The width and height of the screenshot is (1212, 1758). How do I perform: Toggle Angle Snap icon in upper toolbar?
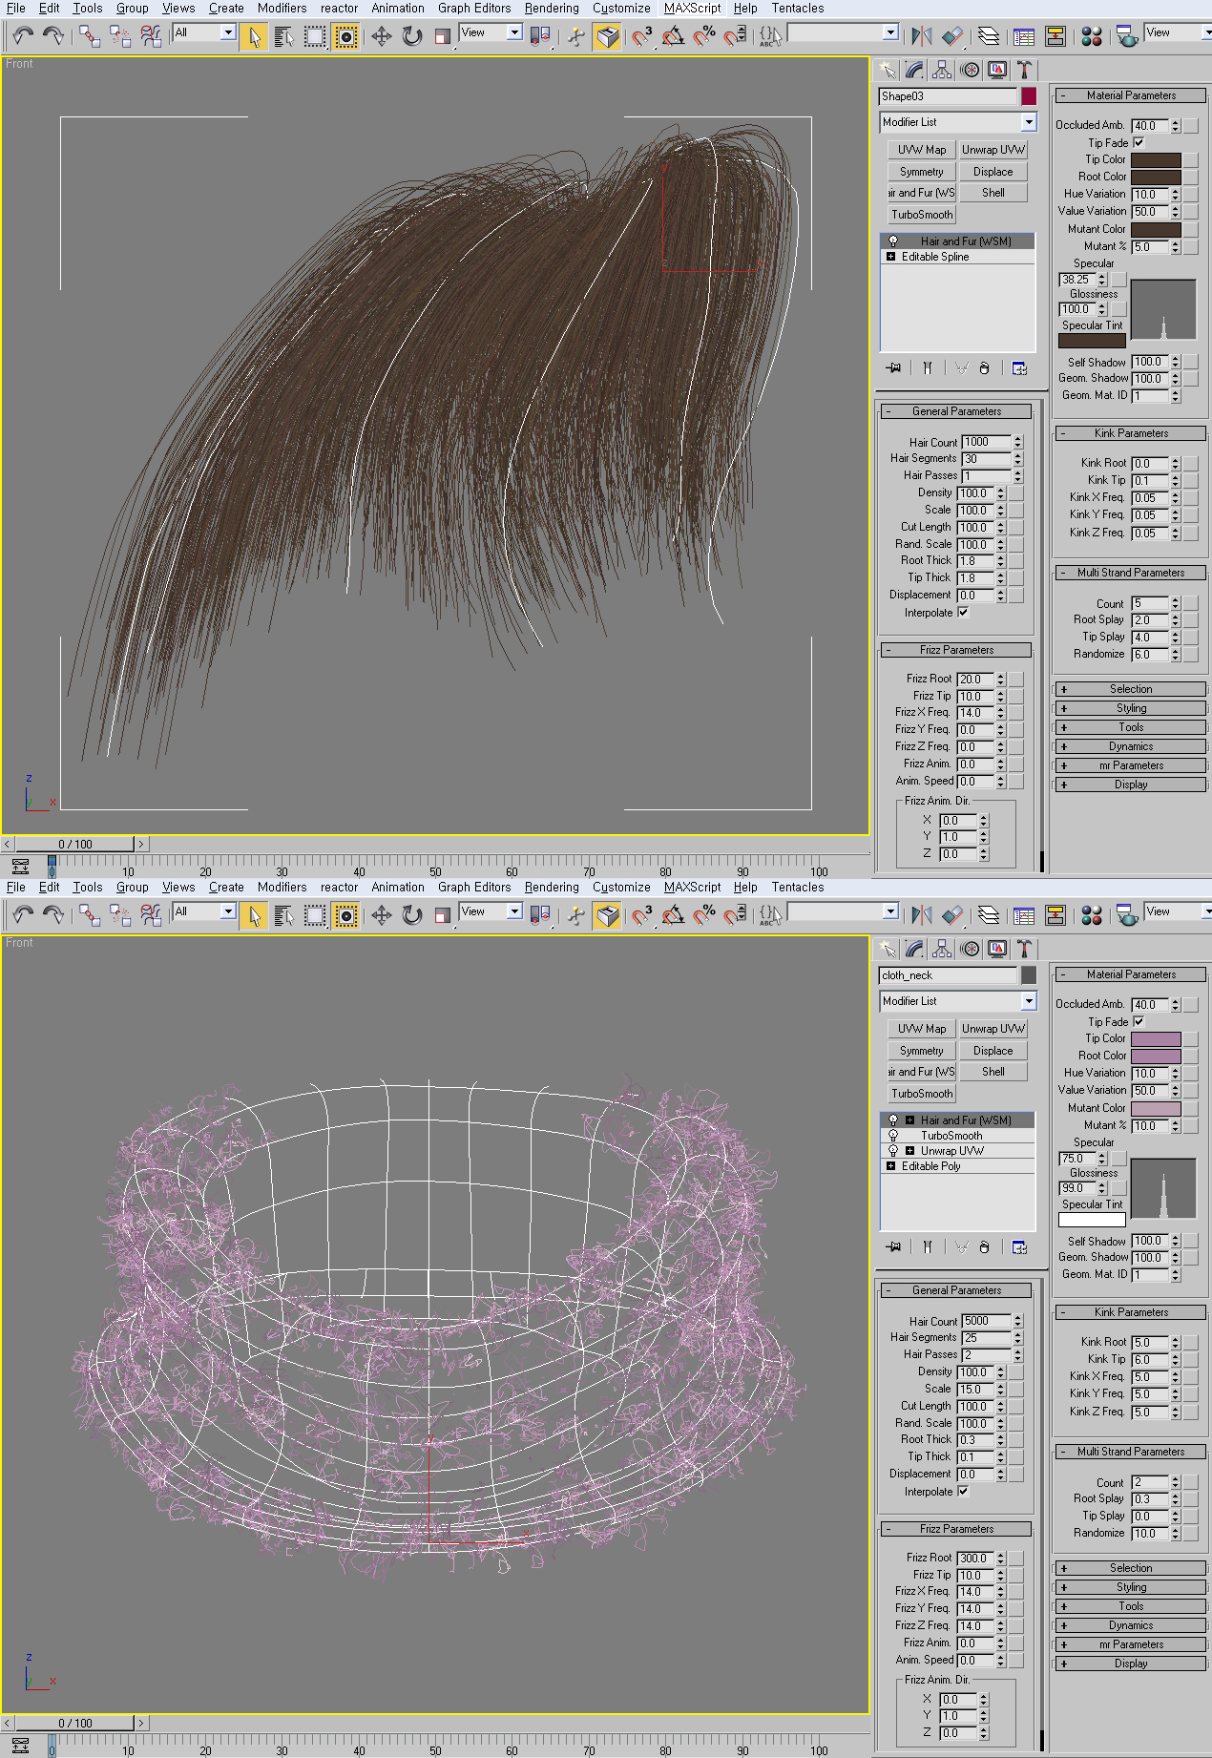point(673,36)
